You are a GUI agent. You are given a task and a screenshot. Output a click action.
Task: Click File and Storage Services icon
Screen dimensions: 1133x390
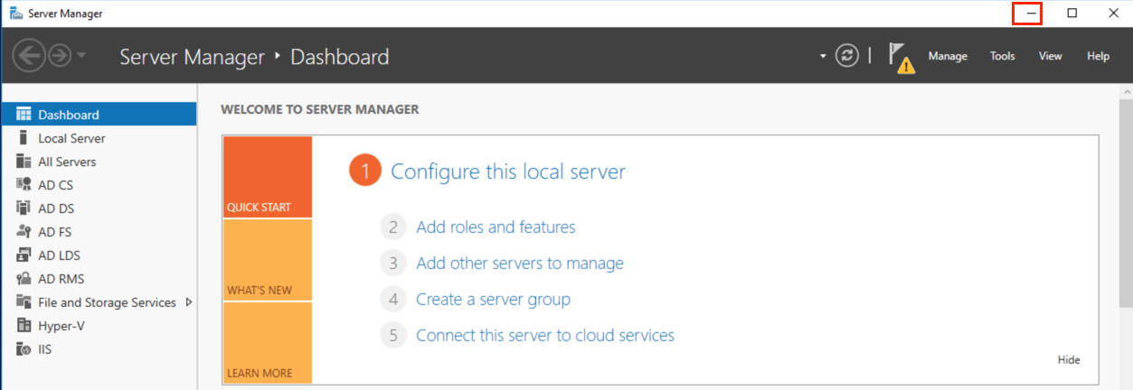24,302
